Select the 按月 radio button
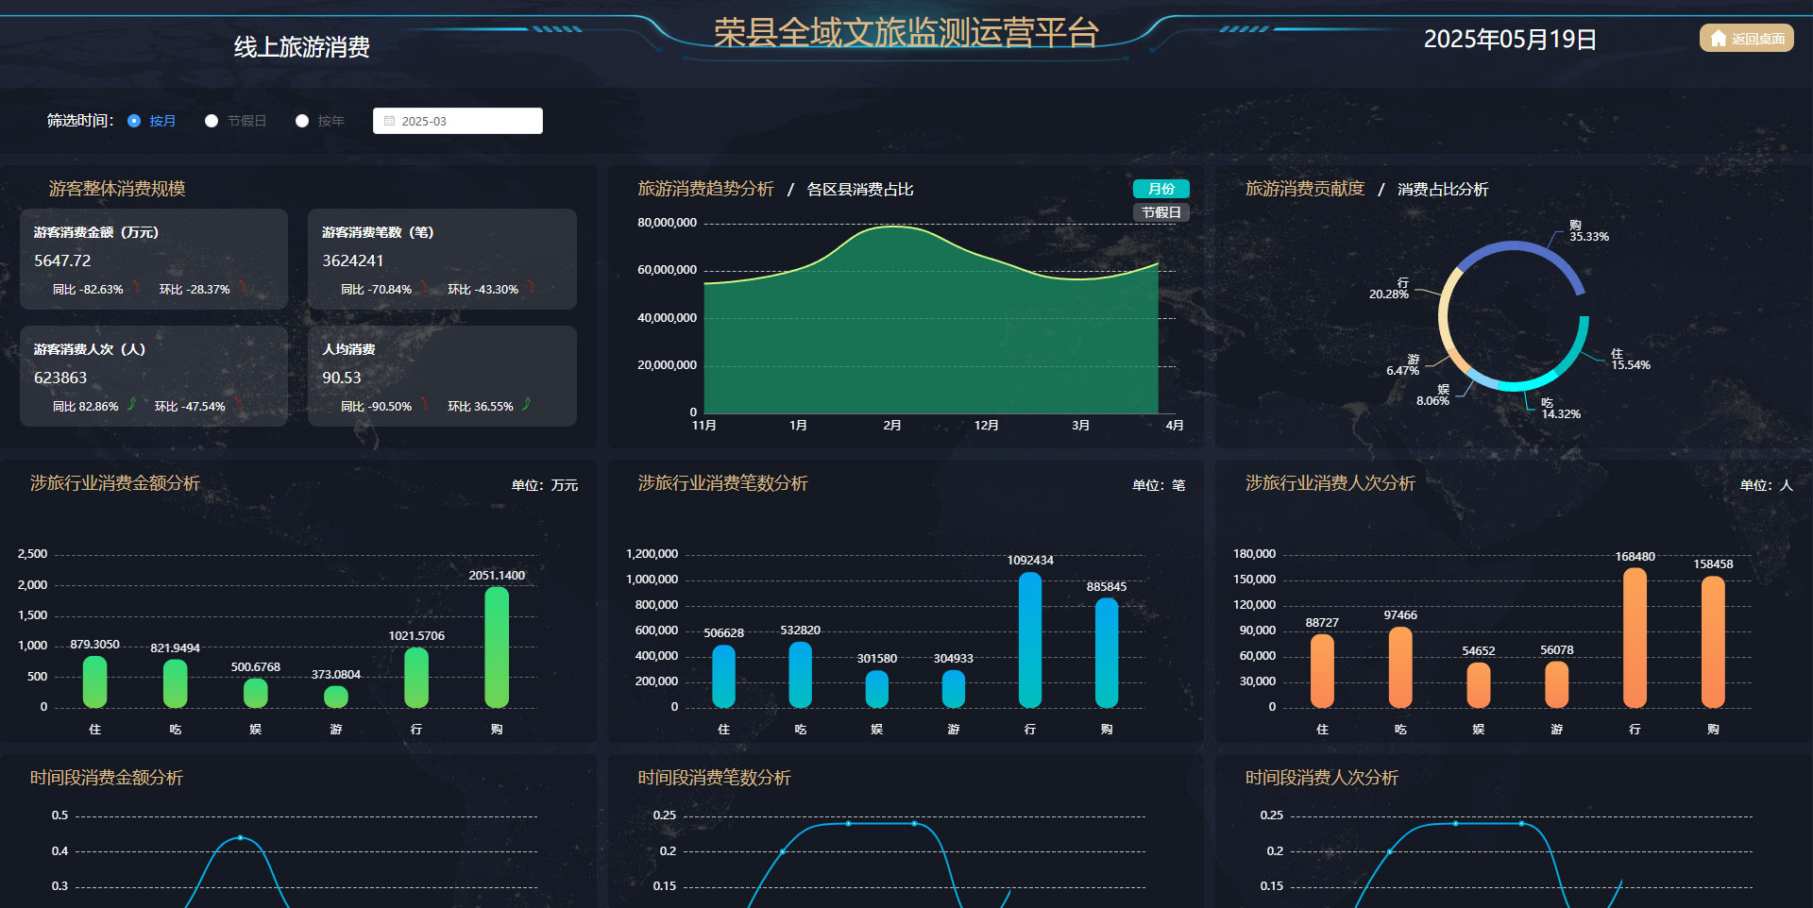The width and height of the screenshot is (1813, 908). coord(134,121)
